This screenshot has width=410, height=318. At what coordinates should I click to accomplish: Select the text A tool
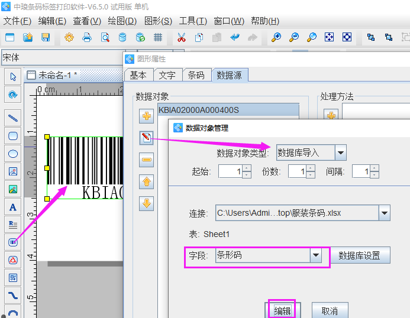point(13,207)
